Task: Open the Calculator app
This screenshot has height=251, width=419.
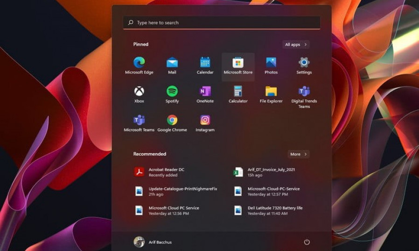Action: point(238,95)
